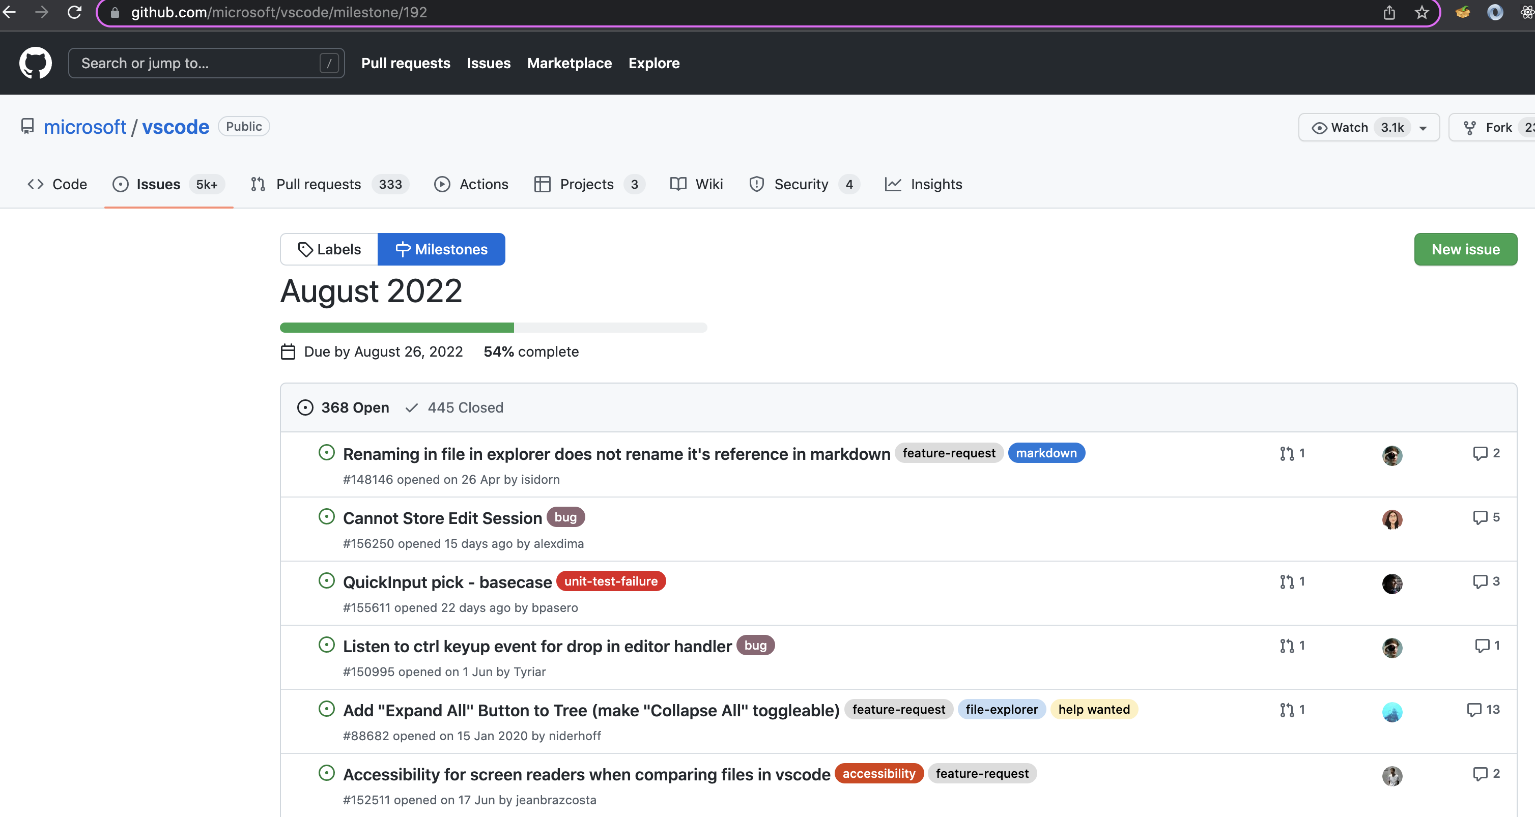Click the calendar icon beside the due date
Image resolution: width=1535 pixels, height=817 pixels.
click(288, 352)
